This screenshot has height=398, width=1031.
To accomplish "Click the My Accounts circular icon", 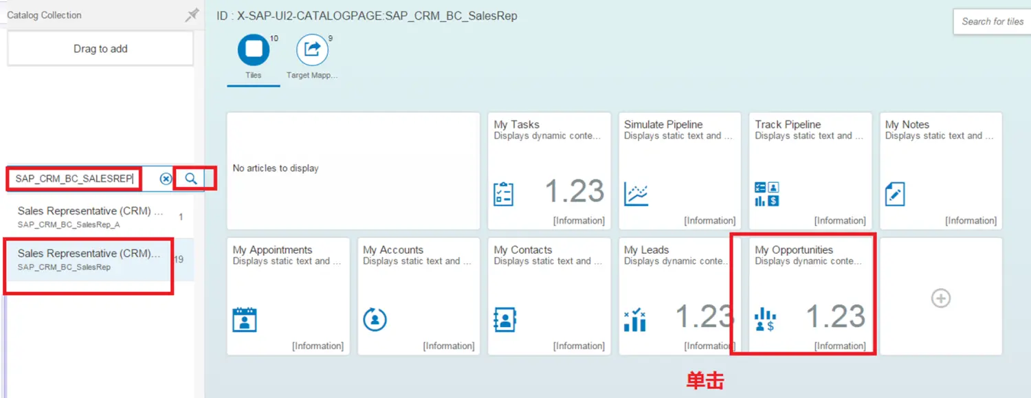I will pyautogui.click(x=375, y=320).
